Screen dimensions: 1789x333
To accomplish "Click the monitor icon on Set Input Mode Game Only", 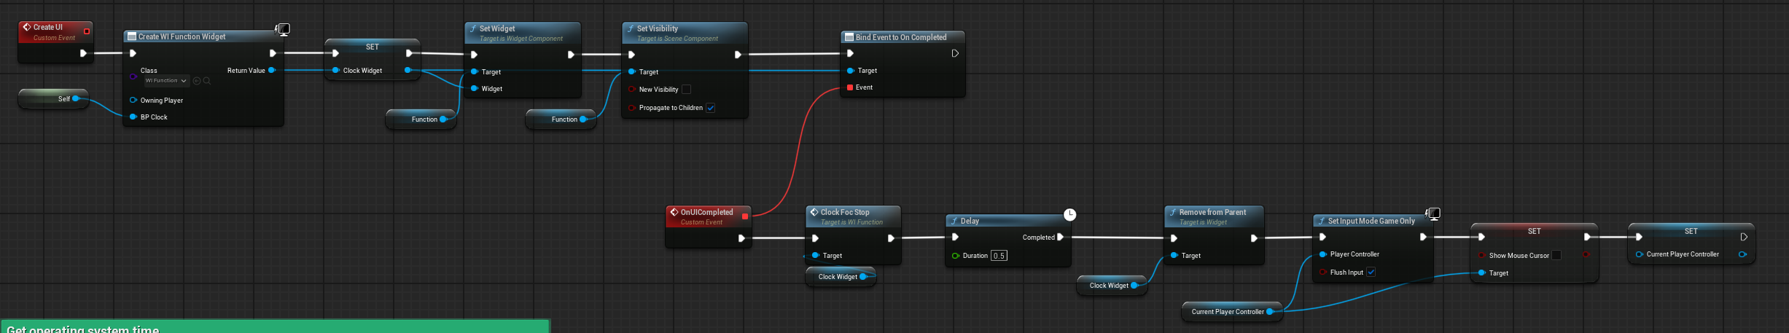I will point(1433,213).
